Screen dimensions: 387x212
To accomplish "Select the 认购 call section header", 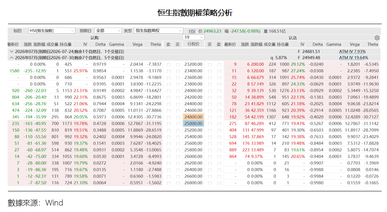I will pyautogui.click(x=95, y=38).
